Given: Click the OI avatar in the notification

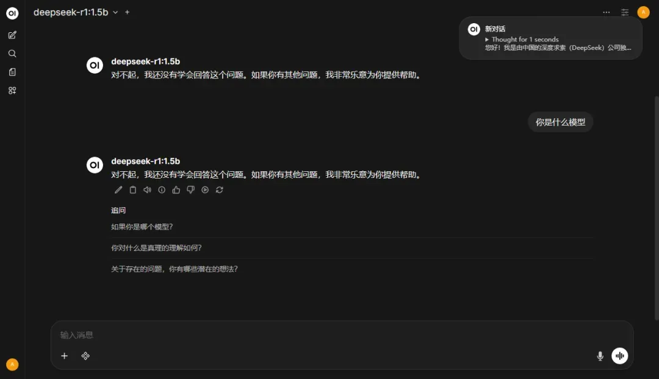Looking at the screenshot, I should 474,29.
